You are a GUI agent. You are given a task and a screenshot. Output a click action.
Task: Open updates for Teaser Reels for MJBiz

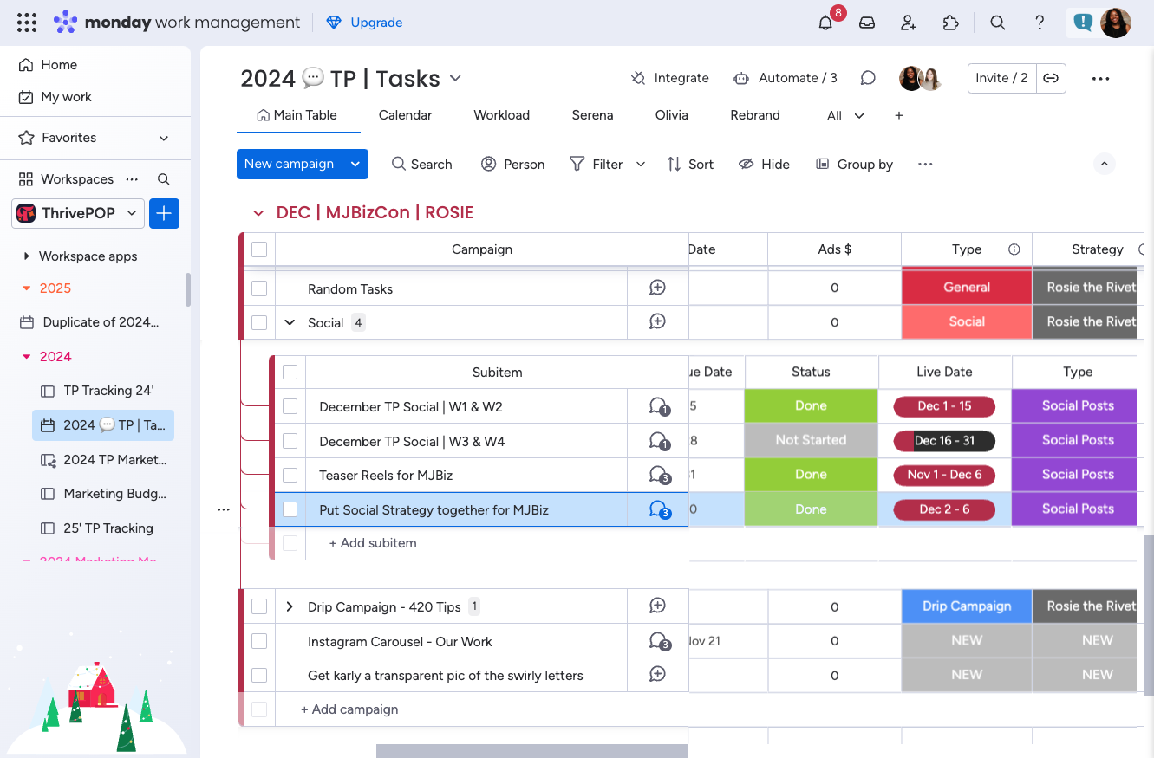[x=659, y=475]
